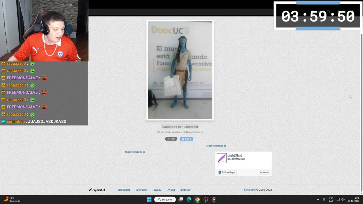This screenshot has height=204, width=363.
Task: Open the 'descargar' footer link
Action: click(x=124, y=190)
